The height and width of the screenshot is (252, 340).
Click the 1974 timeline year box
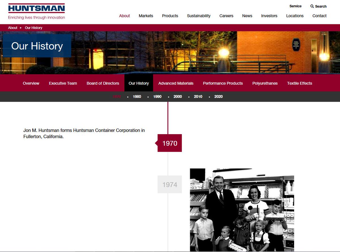(x=170, y=185)
